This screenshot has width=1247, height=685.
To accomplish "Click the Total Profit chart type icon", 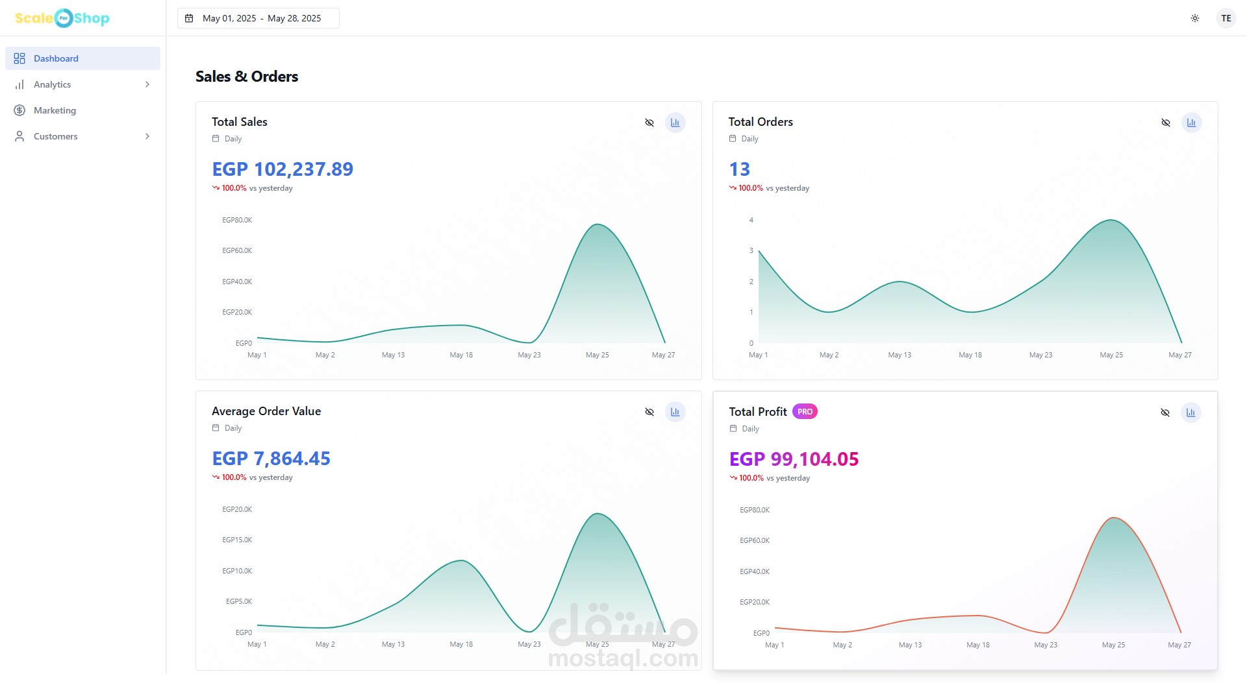I will click(1190, 413).
